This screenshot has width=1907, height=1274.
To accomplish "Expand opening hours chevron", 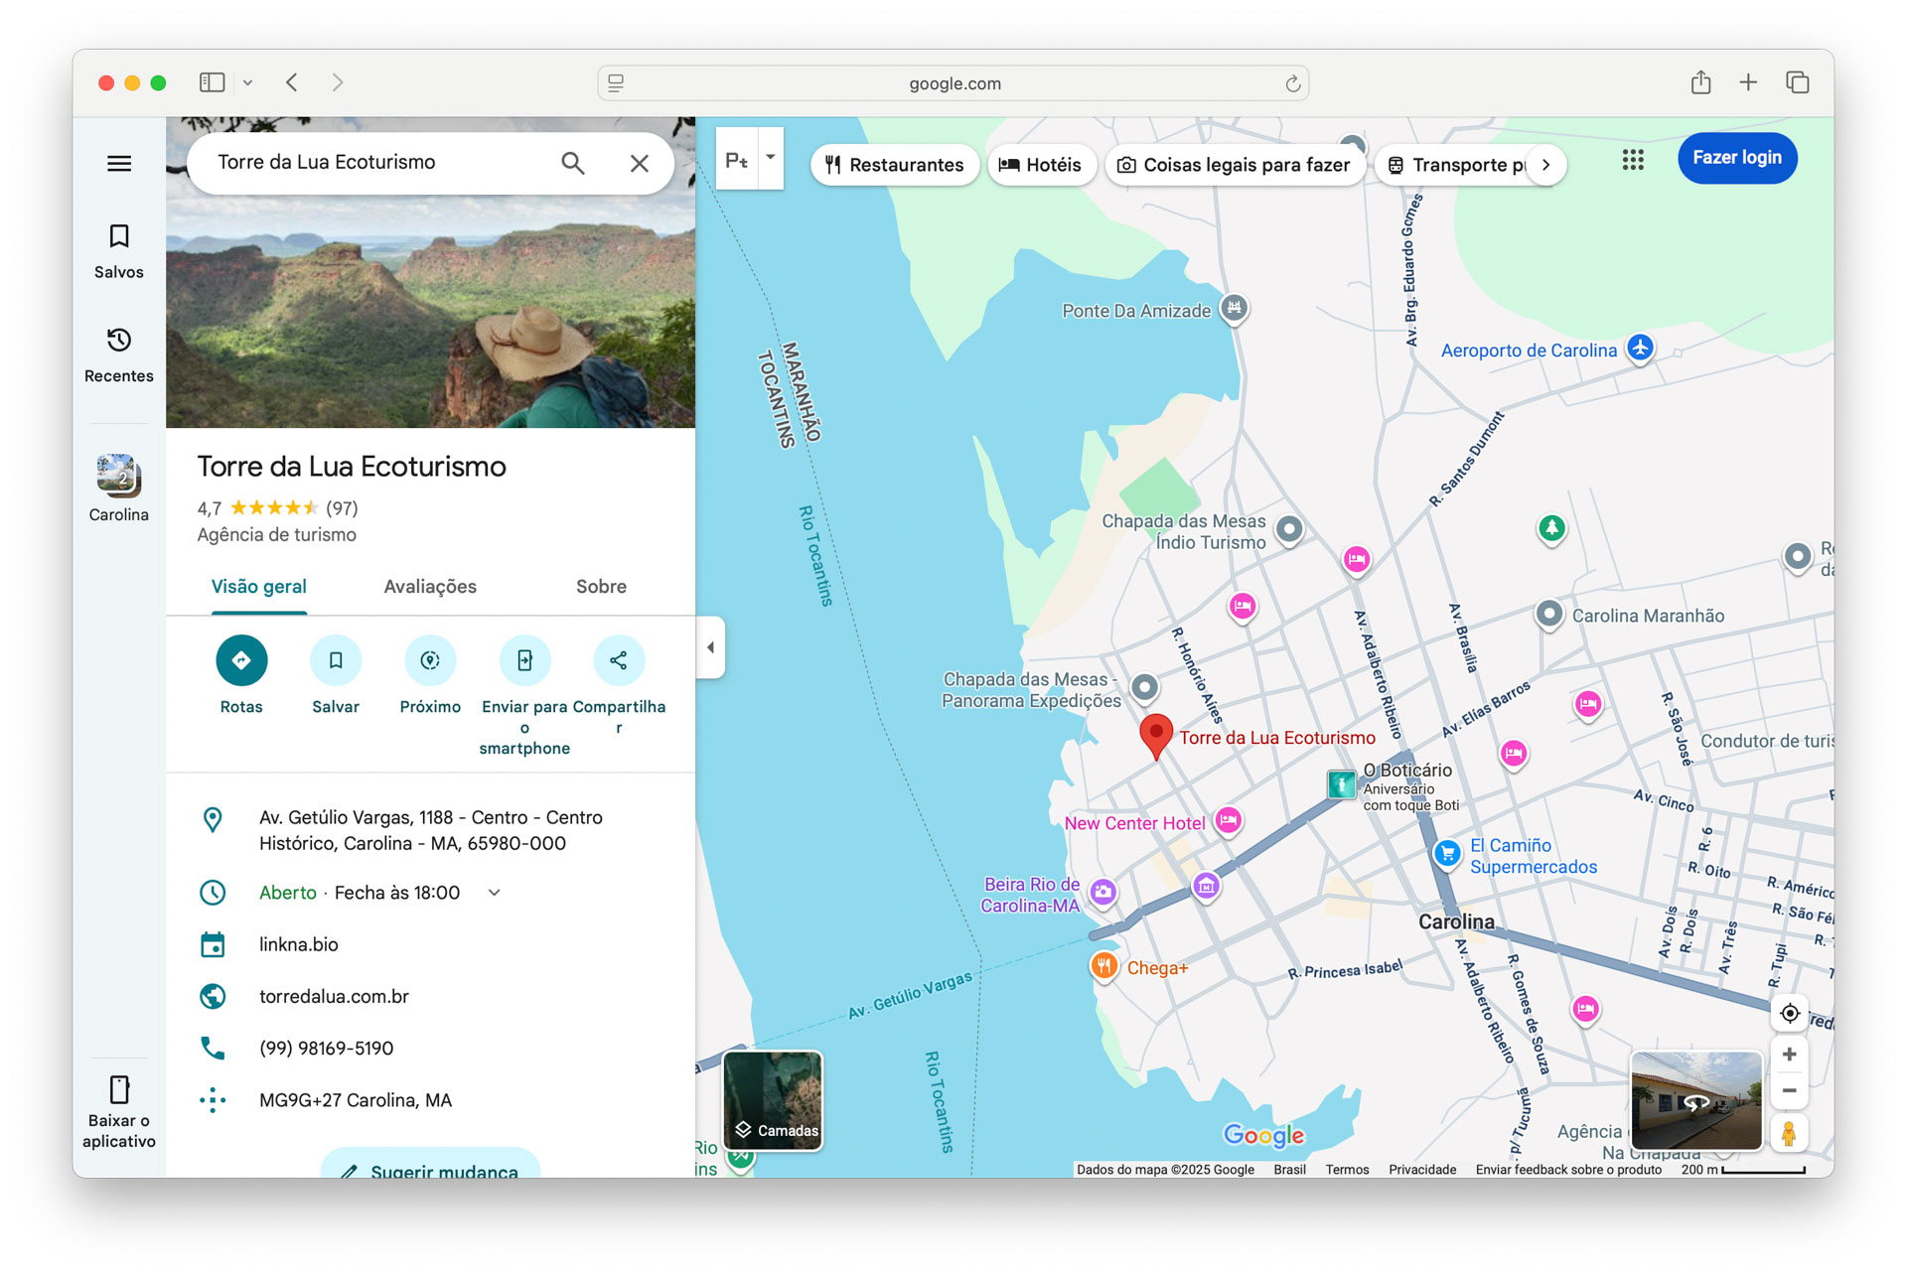I will (495, 893).
